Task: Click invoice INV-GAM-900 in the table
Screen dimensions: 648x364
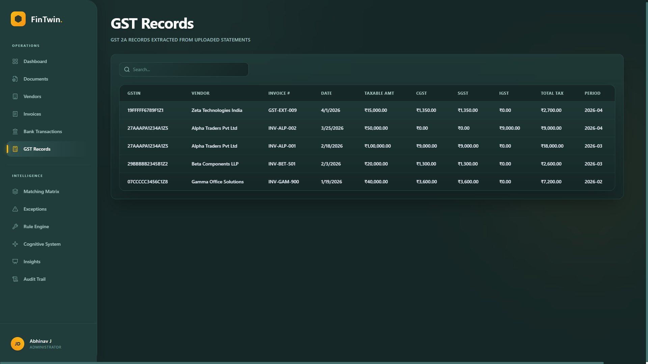Action: click(283, 182)
